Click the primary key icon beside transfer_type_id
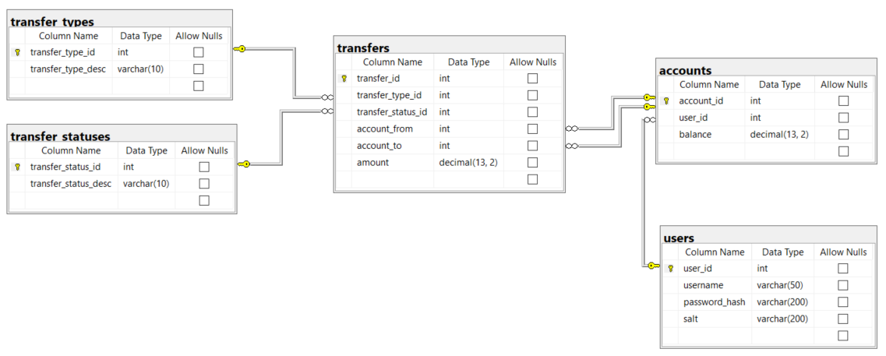886x356 pixels. tap(17, 52)
